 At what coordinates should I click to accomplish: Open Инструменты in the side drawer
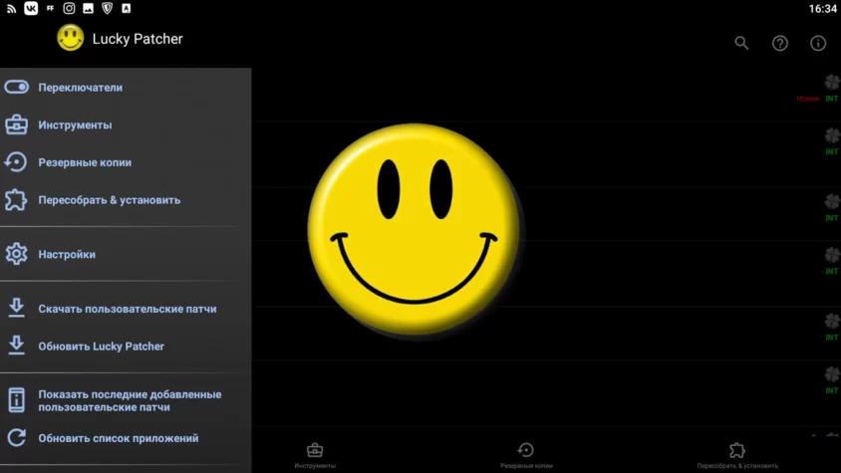(126, 124)
